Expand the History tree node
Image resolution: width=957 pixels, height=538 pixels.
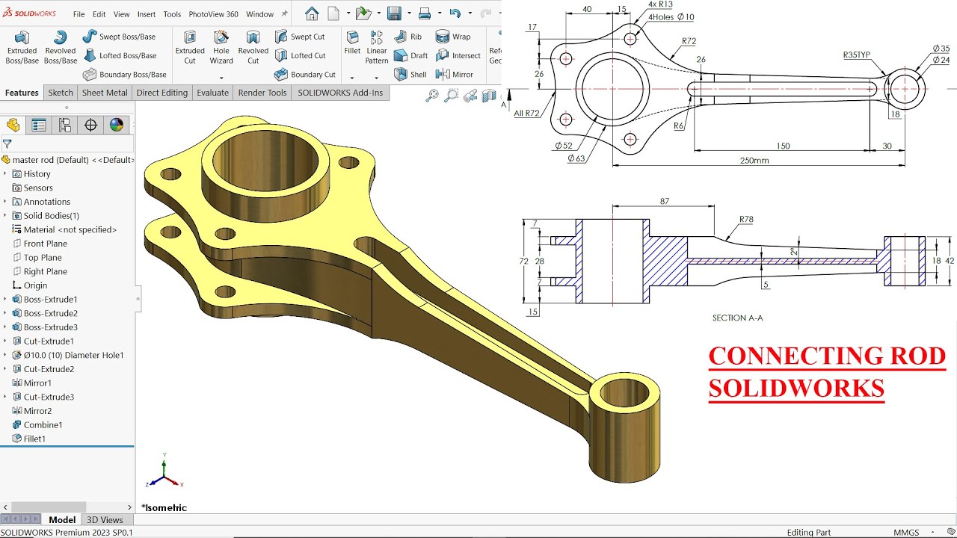coord(5,173)
